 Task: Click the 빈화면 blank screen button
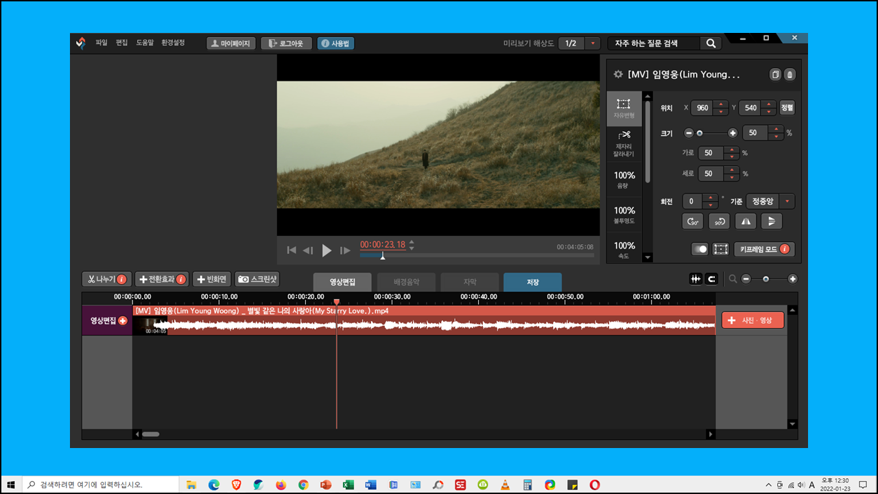[212, 279]
